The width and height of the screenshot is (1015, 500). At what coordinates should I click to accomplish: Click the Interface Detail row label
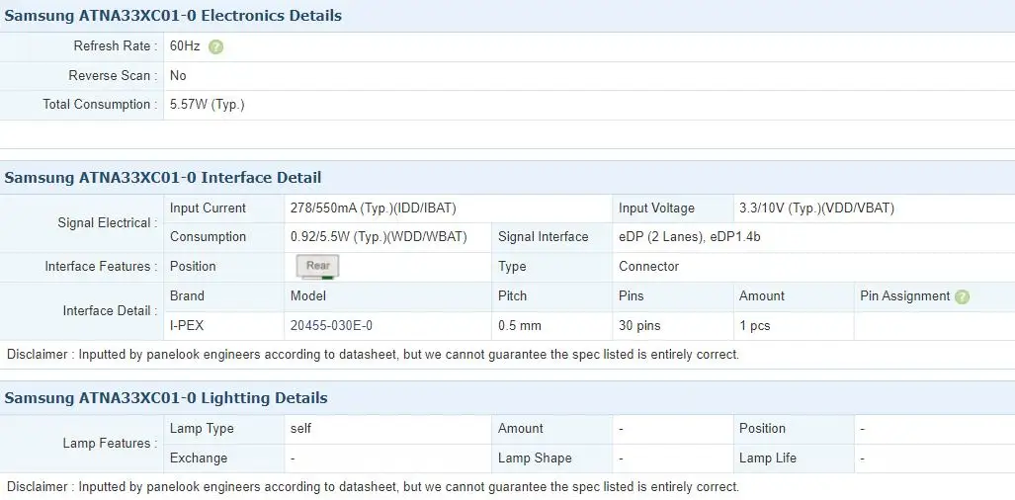(x=110, y=310)
